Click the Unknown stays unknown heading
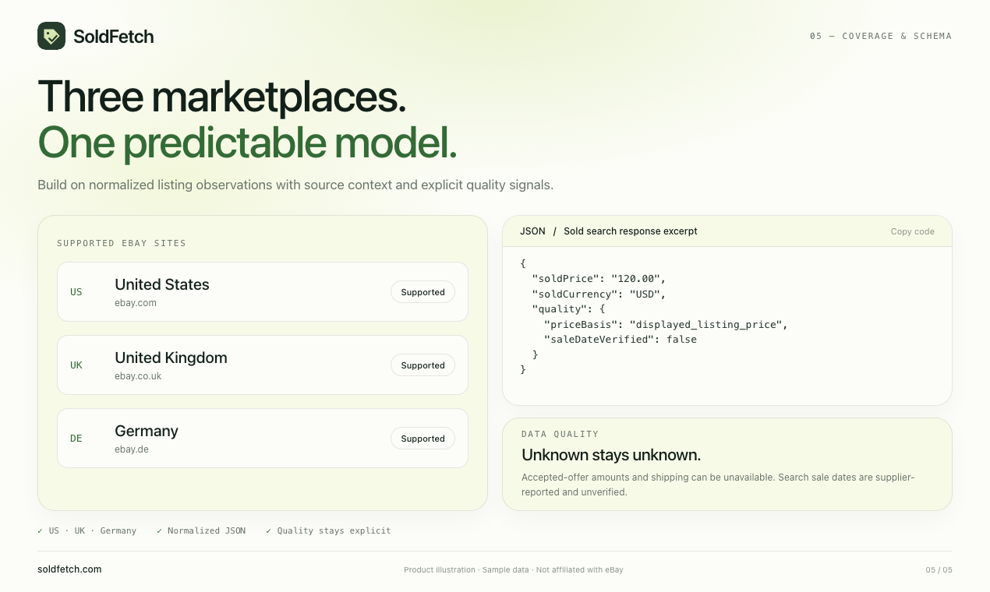The width and height of the screenshot is (990, 592). coord(611,455)
